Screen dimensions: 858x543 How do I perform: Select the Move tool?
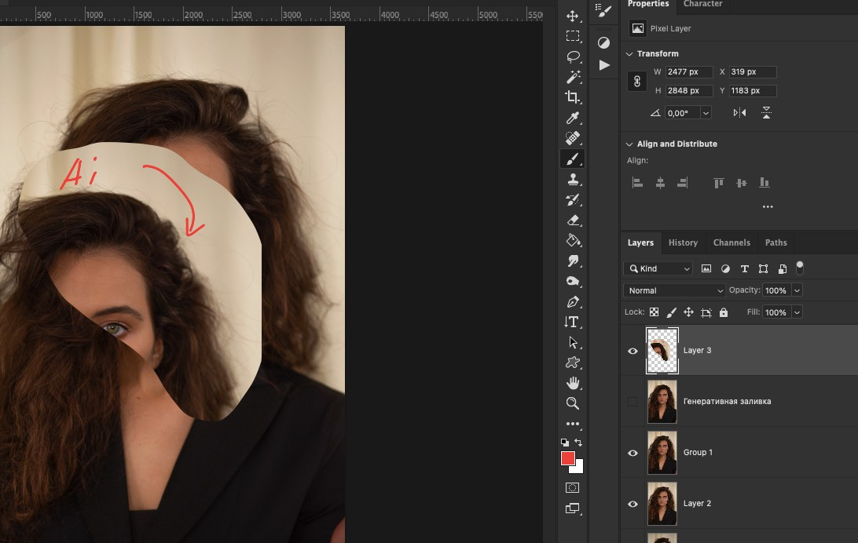tap(573, 15)
